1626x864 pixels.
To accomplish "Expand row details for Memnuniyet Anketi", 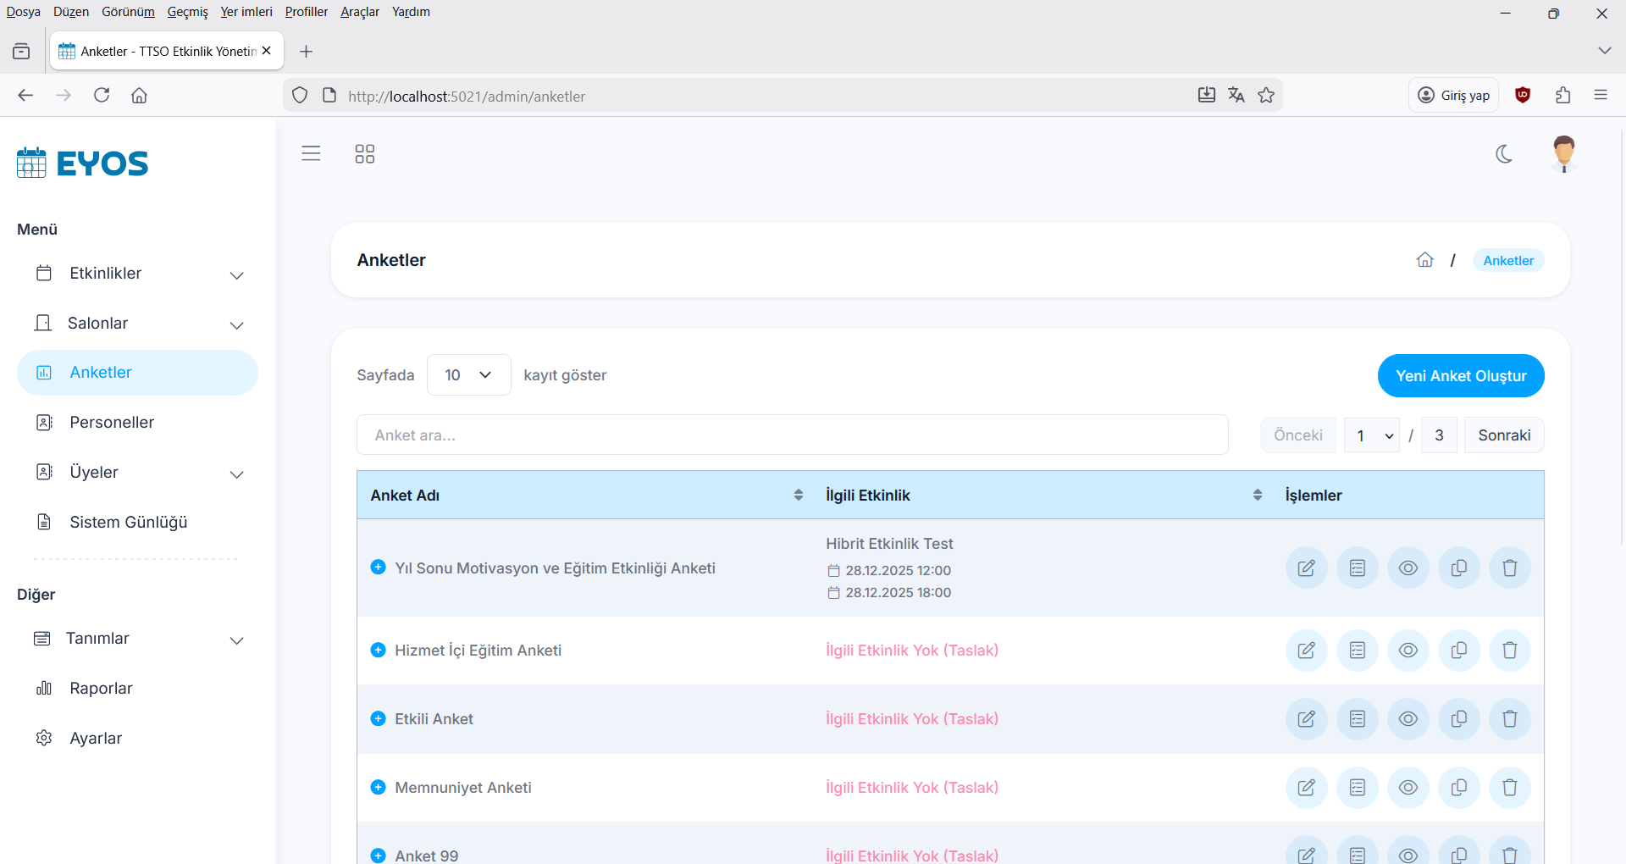I will [379, 788].
